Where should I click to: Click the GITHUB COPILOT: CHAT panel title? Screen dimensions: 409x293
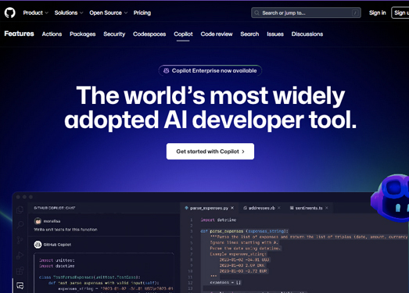(x=55, y=208)
